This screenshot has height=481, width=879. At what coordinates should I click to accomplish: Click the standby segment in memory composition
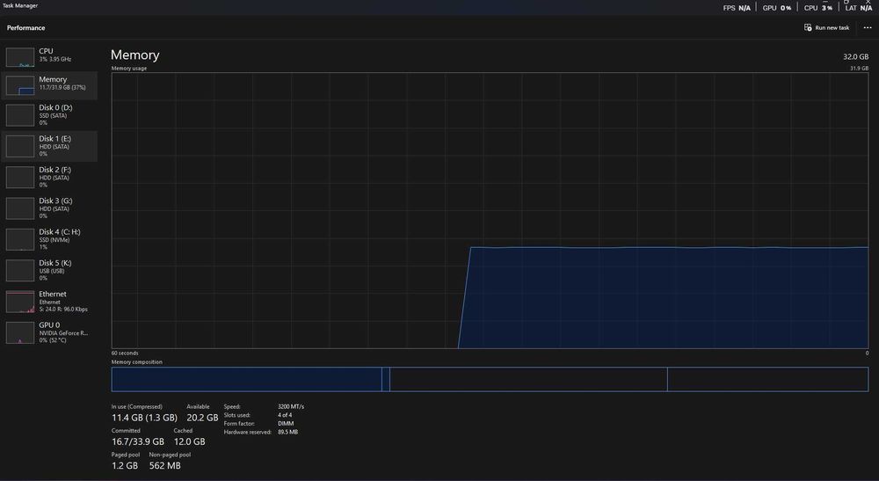528,380
